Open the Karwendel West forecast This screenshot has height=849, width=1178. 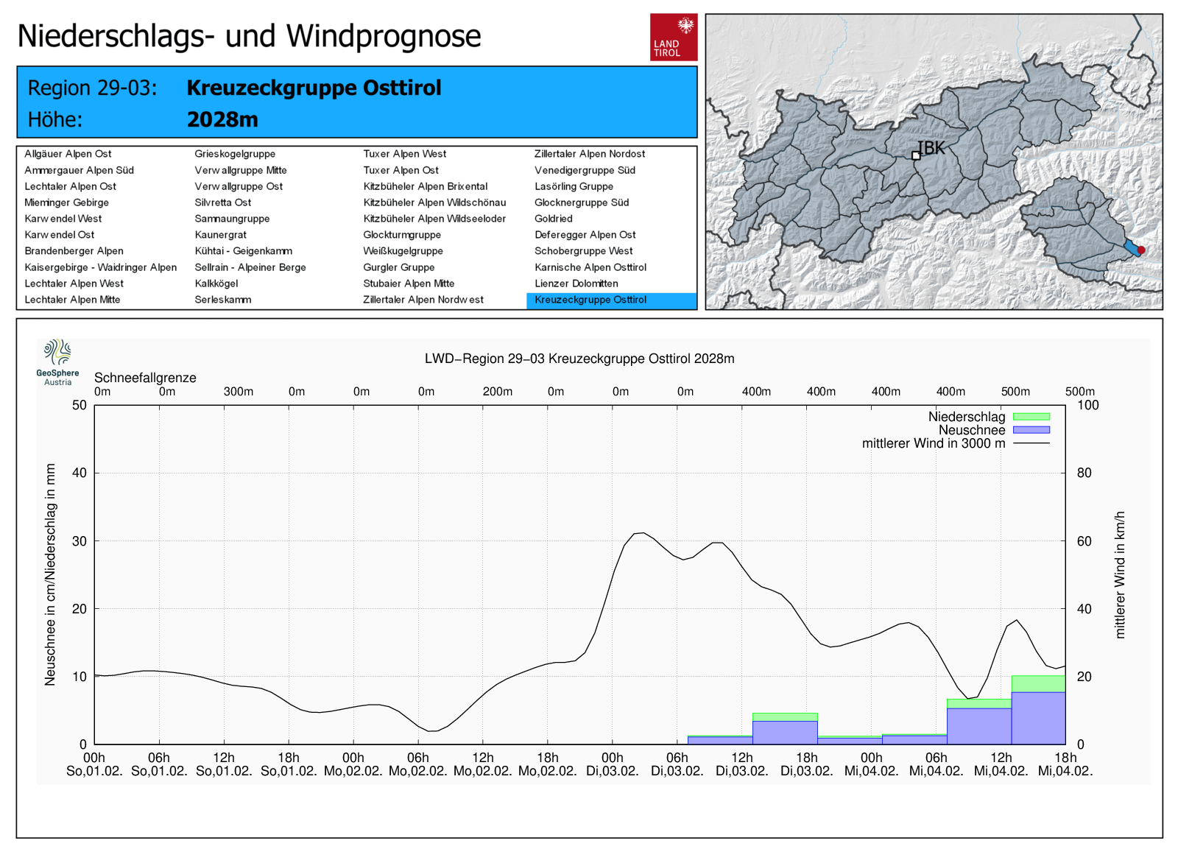(63, 219)
